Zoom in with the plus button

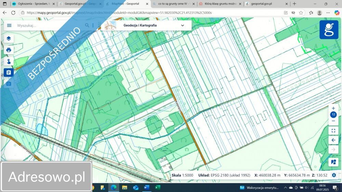click(x=333, y=108)
